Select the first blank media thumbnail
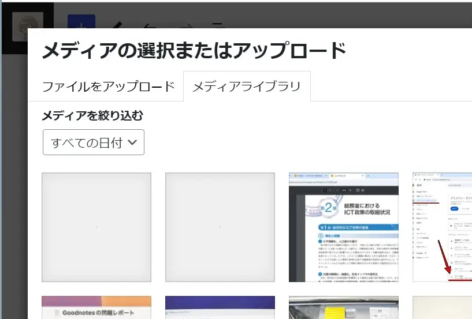 96,227
